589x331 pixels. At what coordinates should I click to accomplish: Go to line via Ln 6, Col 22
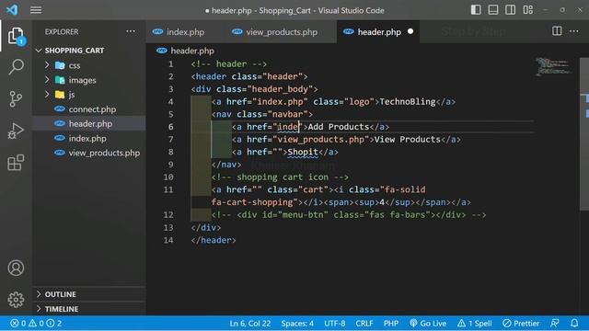(249, 323)
